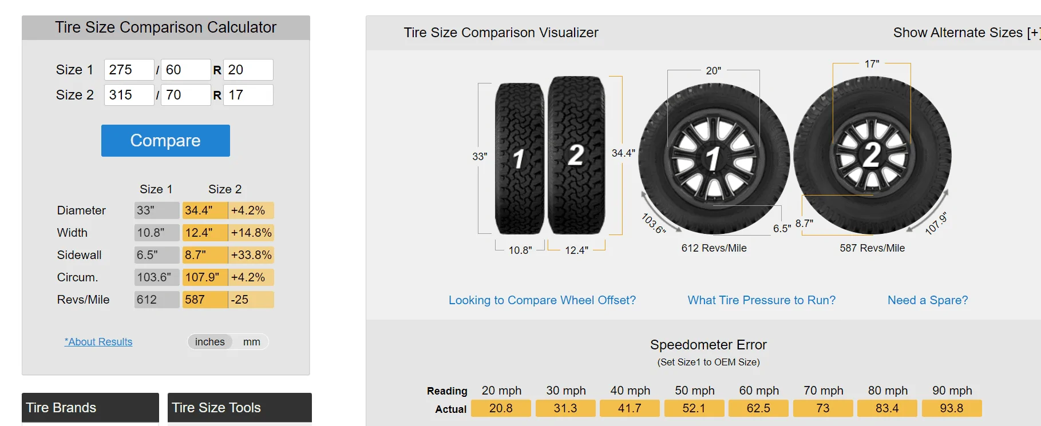Click the tire 1 front tread image
This screenshot has width=1041, height=426.
(x=519, y=158)
